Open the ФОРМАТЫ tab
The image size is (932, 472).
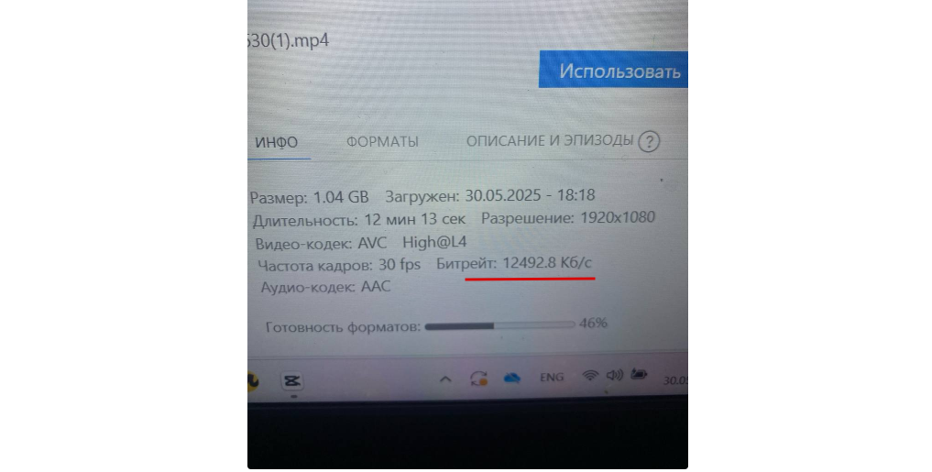coord(382,142)
